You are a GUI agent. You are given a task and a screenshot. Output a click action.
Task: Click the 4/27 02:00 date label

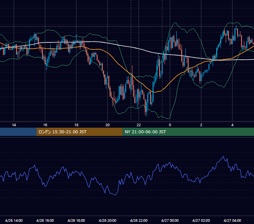pyautogui.click(x=201, y=220)
